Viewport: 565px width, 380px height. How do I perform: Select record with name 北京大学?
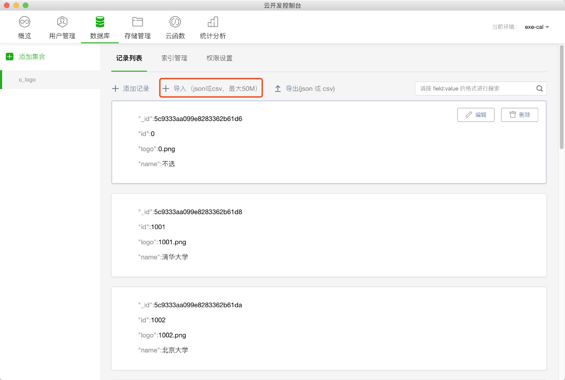(x=329, y=328)
